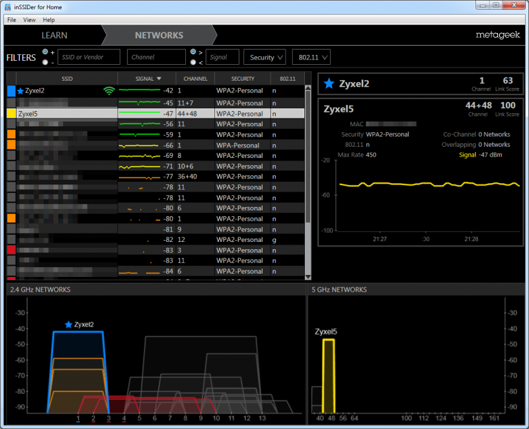Select the include (+) SSID filter radio button
The width and height of the screenshot is (529, 429).
coord(45,52)
